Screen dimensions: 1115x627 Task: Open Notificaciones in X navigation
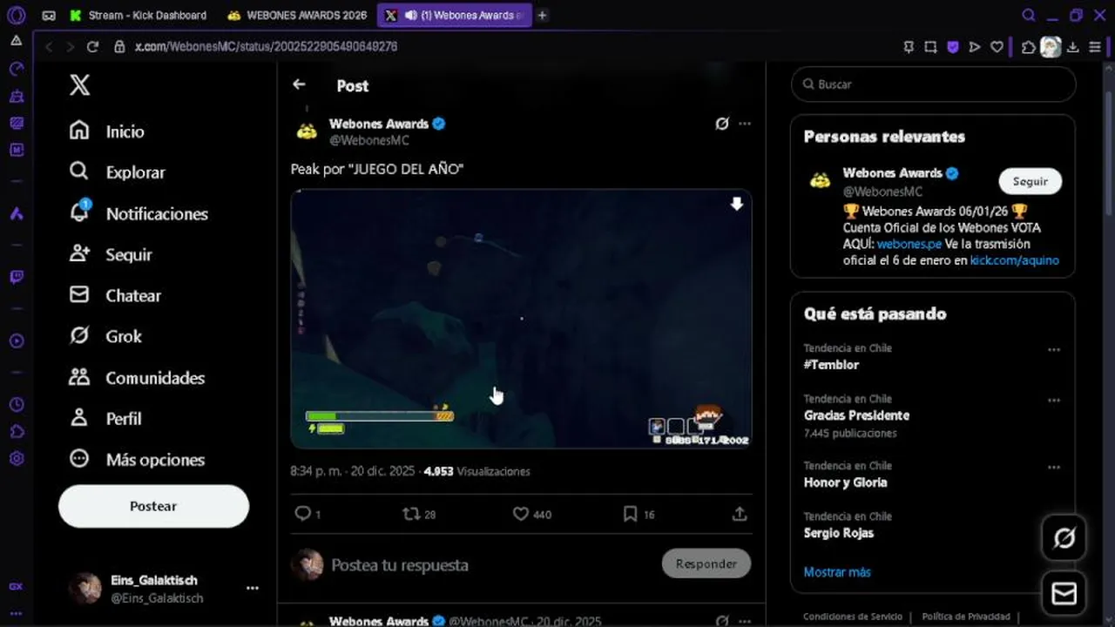pyautogui.click(x=139, y=213)
